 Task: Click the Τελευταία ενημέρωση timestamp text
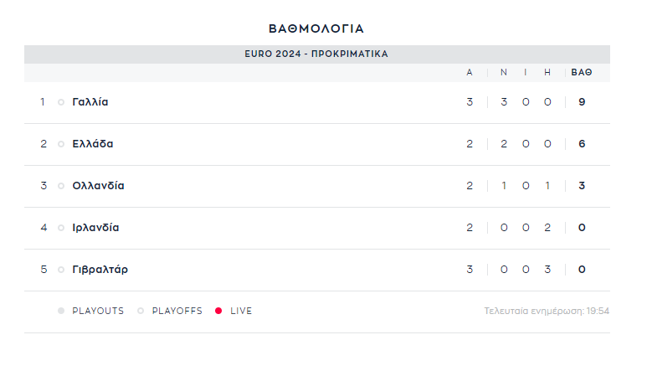547,311
